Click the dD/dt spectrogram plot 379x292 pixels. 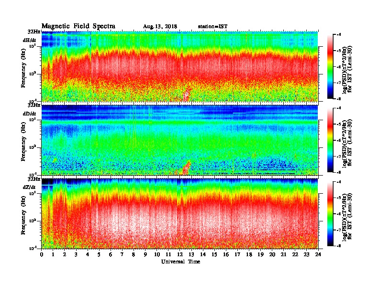[x=180, y=140]
